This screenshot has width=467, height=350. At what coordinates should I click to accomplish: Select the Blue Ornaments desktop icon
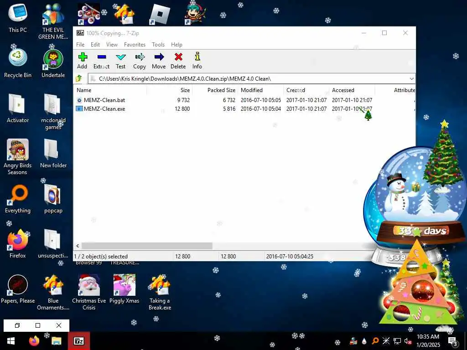point(53,292)
